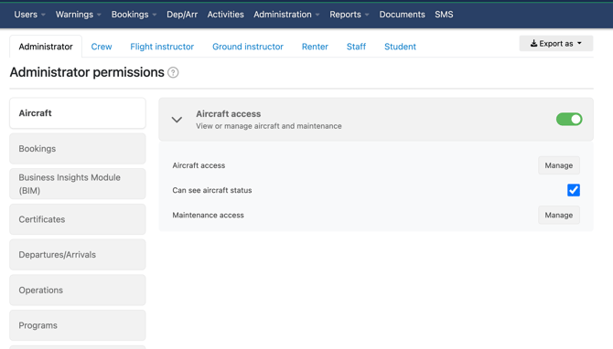This screenshot has width=613, height=349.
Task: Toggle the Aircraft access switch off
Action: [x=569, y=119]
